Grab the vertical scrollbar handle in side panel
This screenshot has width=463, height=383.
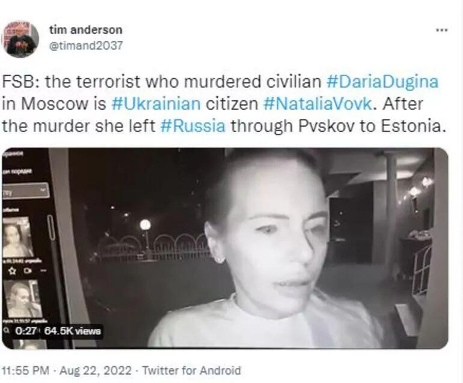[50, 228]
